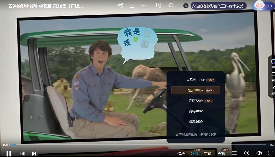275x157 pixels.
Task: Open the Hi assistant avatar button
Action: click(x=263, y=5)
